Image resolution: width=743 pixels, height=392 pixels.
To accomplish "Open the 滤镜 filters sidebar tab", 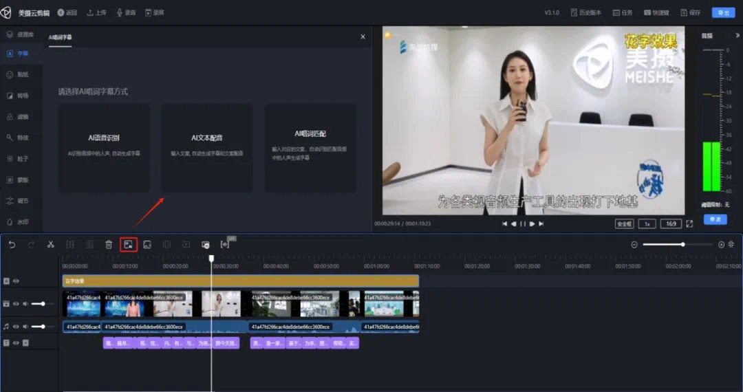I will (x=18, y=116).
